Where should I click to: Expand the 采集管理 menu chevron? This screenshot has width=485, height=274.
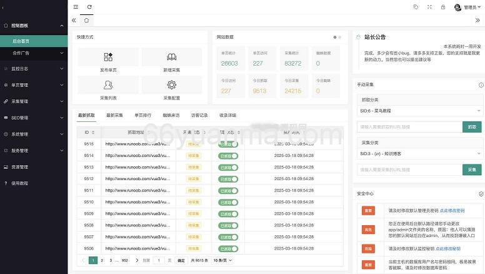click(62, 101)
